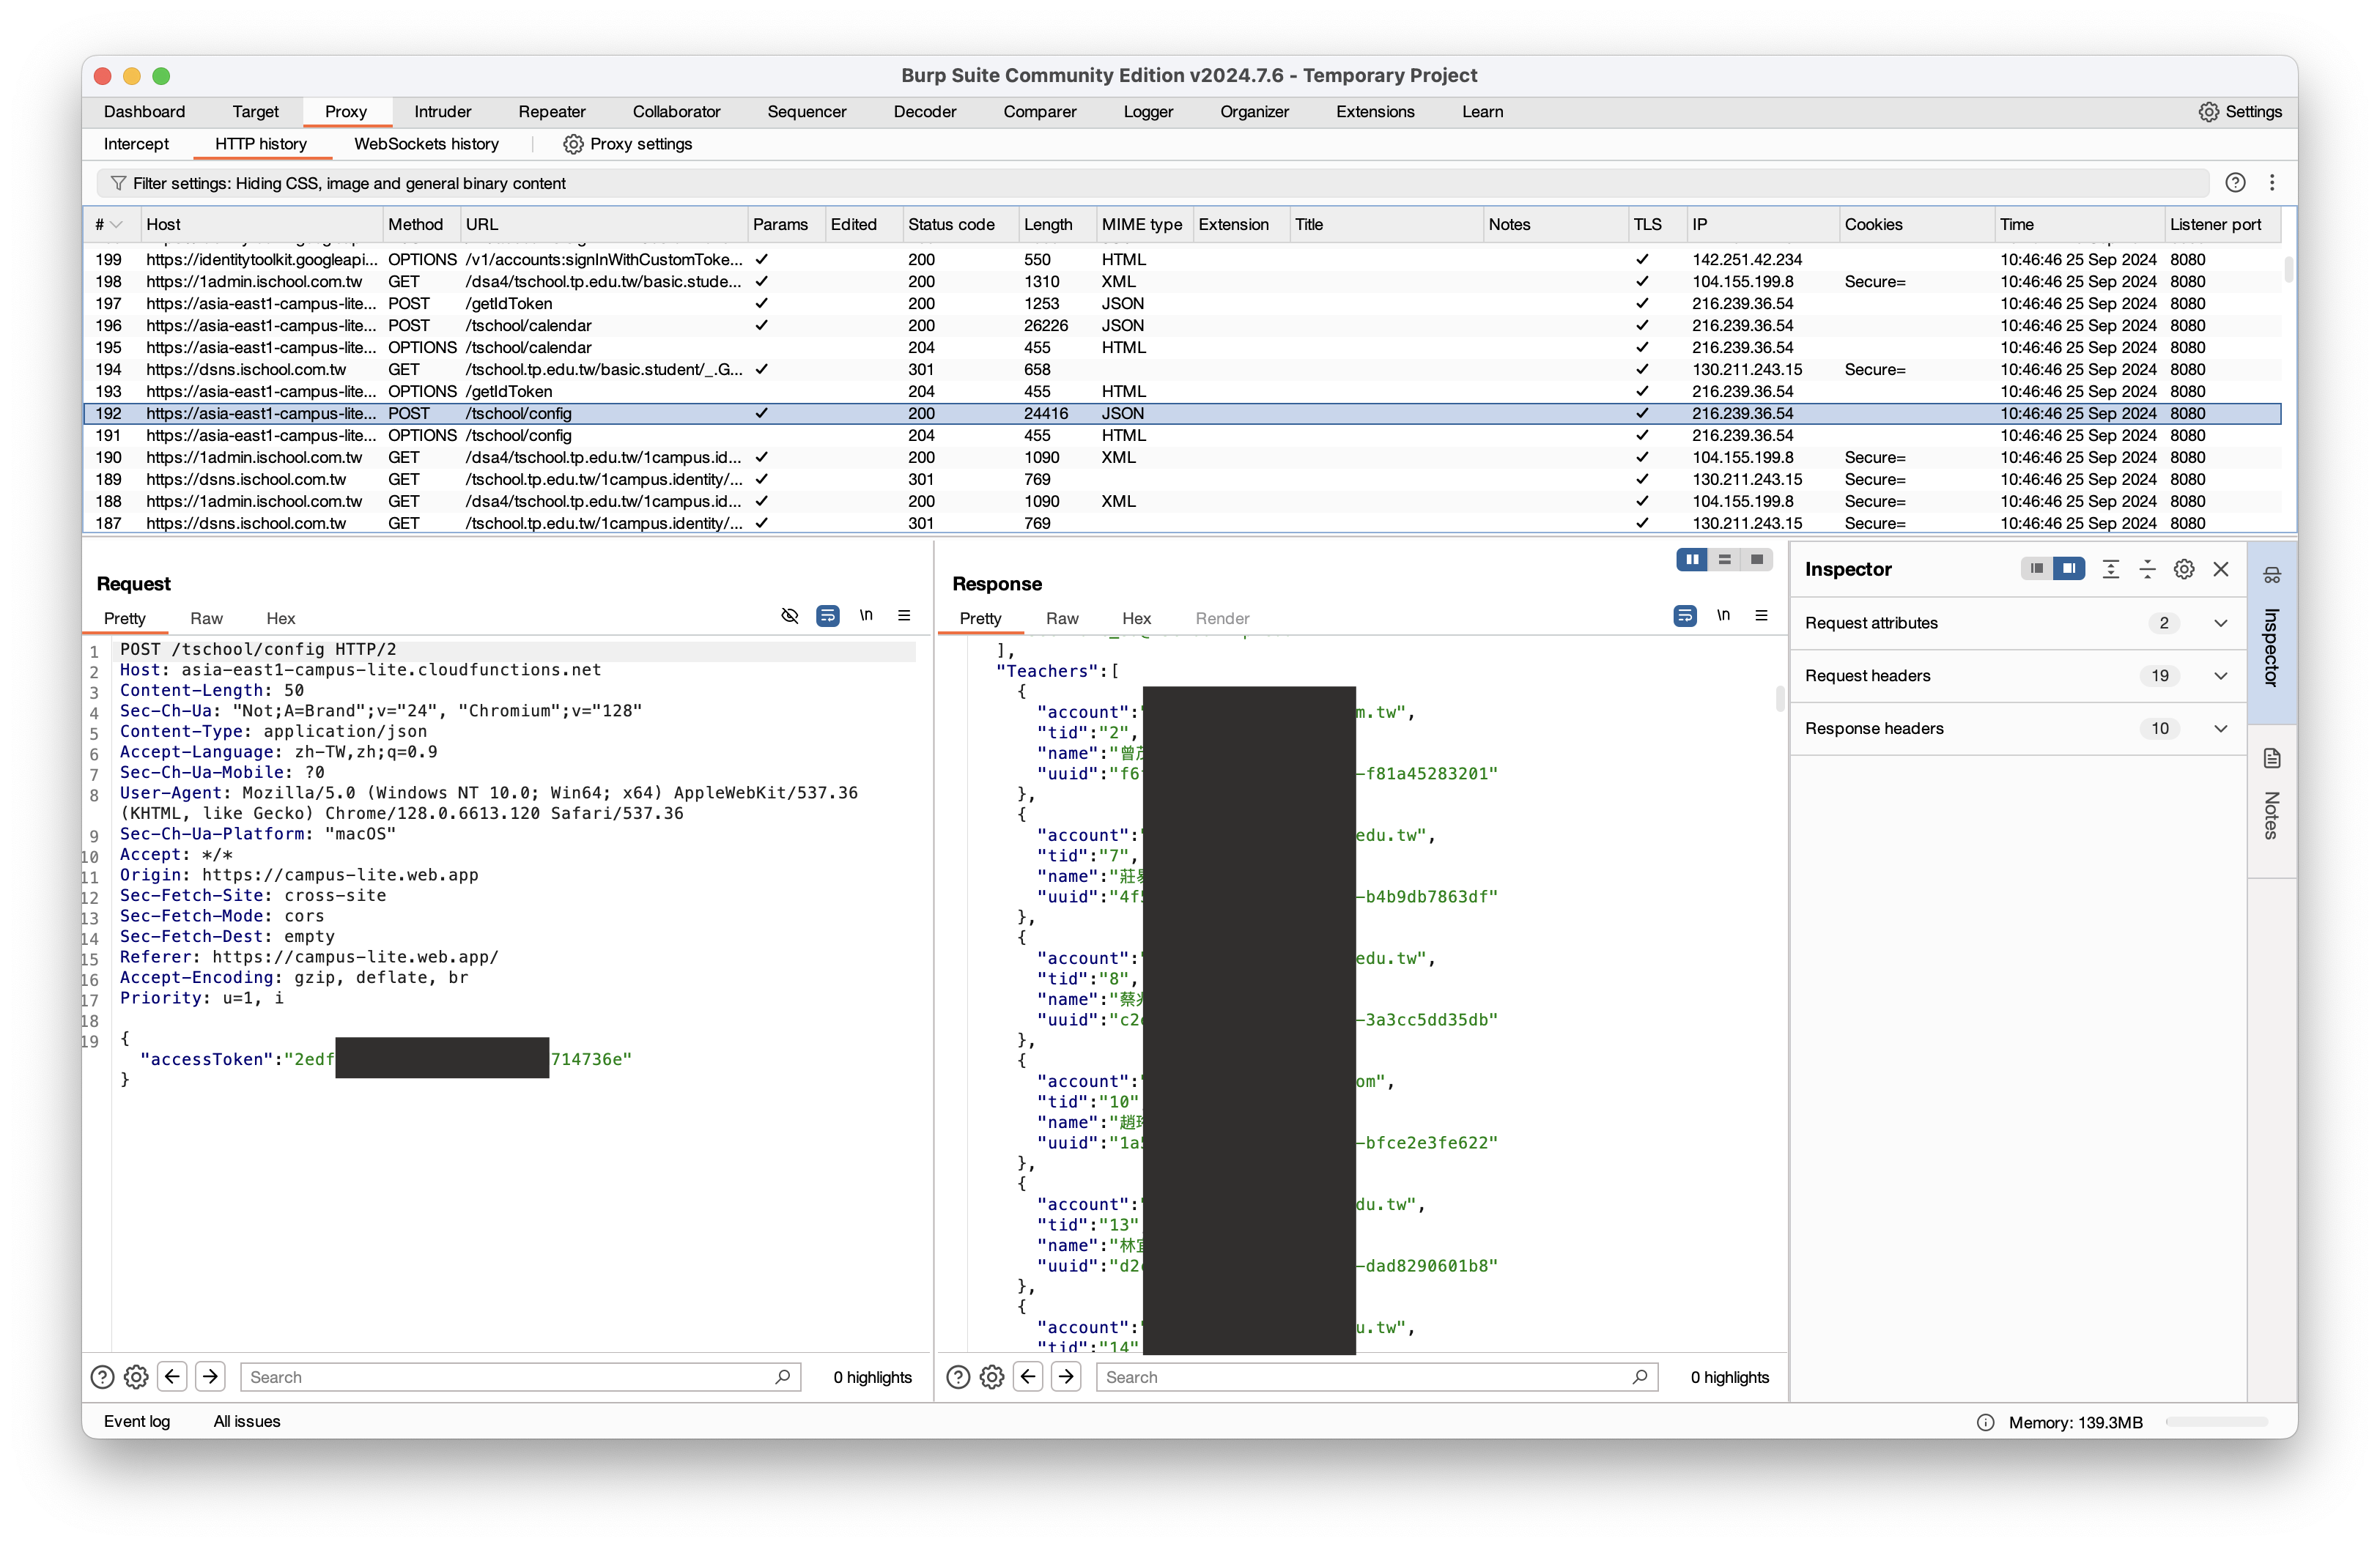Open the All issues panel

click(x=247, y=1421)
